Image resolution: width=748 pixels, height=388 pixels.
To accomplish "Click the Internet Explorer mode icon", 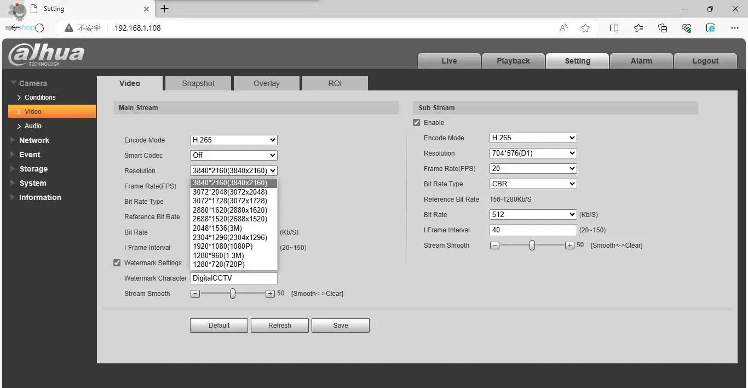I will pyautogui.click(x=710, y=28).
